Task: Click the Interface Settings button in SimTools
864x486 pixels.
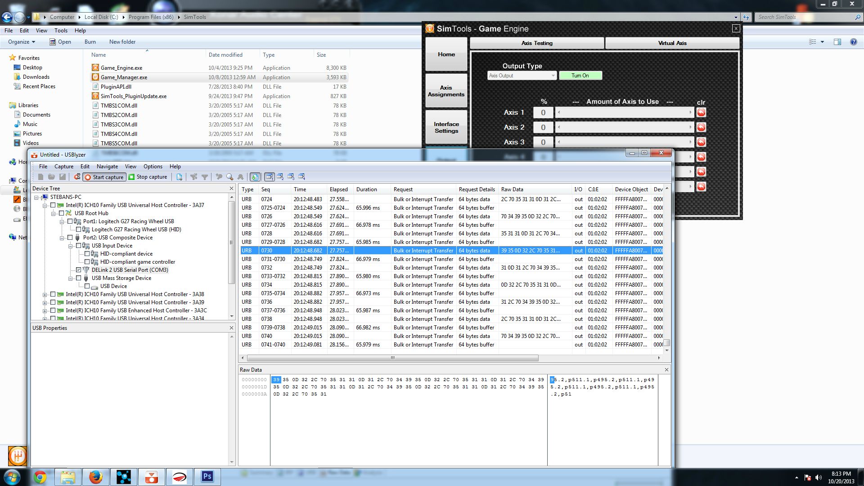Action: point(446,127)
